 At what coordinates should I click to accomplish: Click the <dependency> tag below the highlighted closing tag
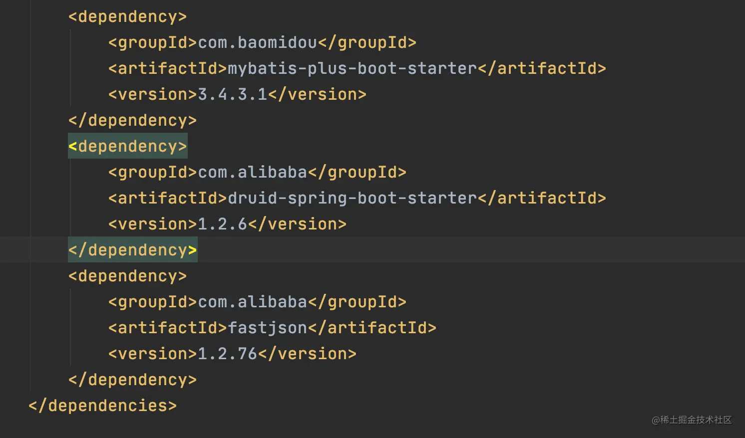pos(128,276)
